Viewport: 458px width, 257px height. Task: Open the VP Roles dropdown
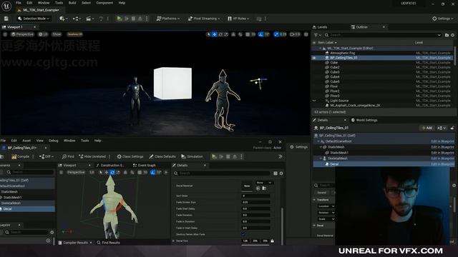tap(238, 19)
